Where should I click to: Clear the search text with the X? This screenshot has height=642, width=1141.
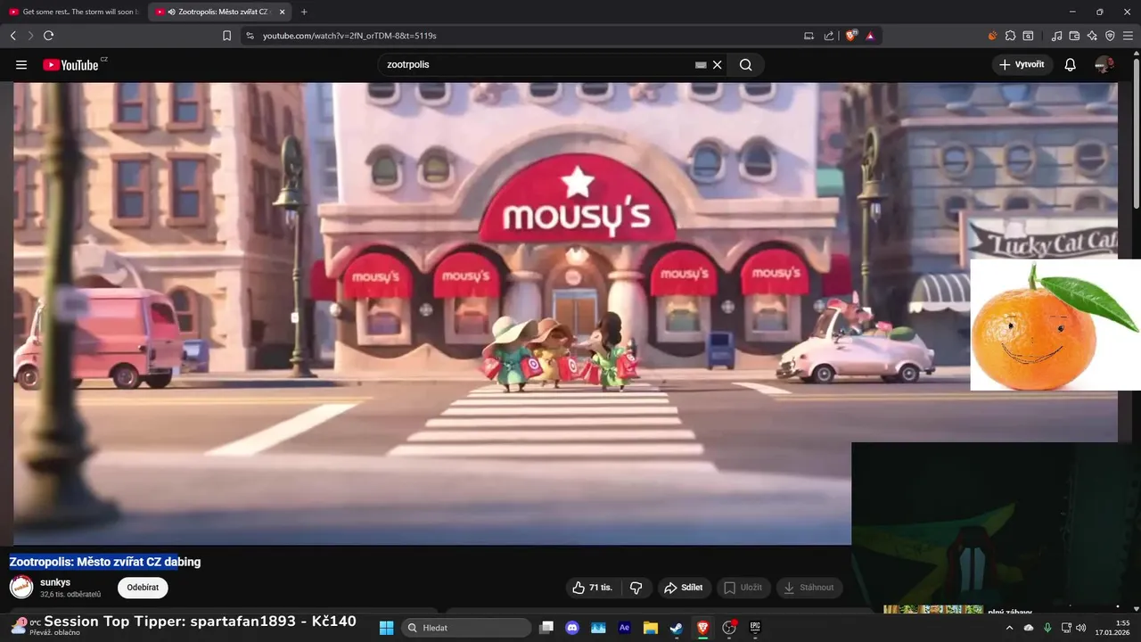point(718,65)
